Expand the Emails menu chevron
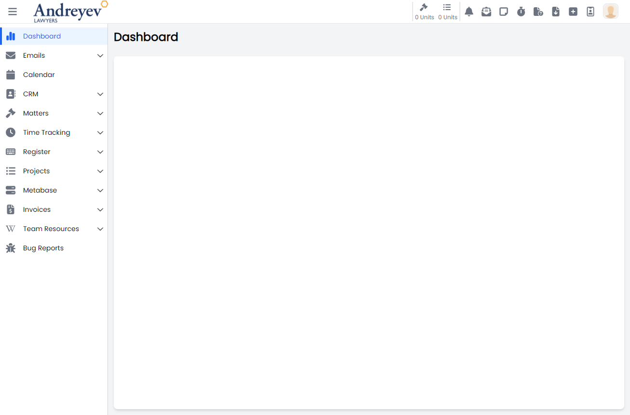 click(100, 56)
